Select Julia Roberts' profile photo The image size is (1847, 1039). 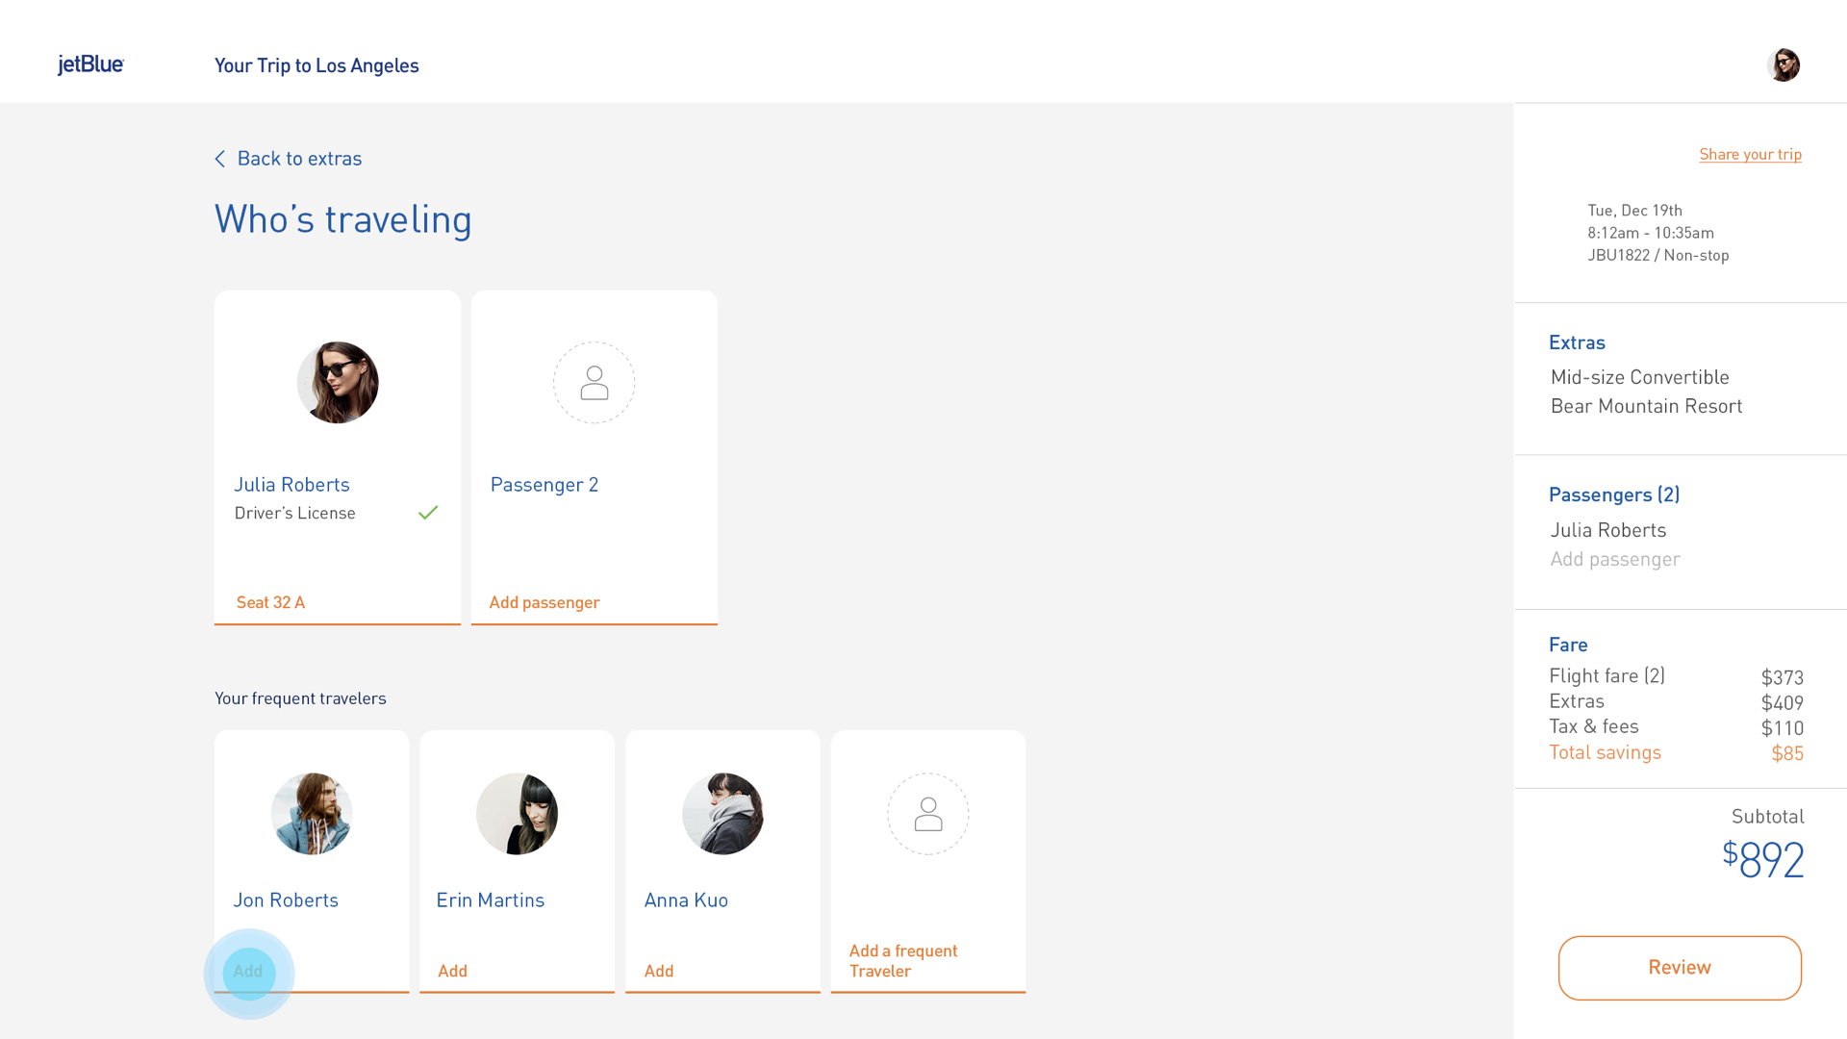tap(338, 383)
